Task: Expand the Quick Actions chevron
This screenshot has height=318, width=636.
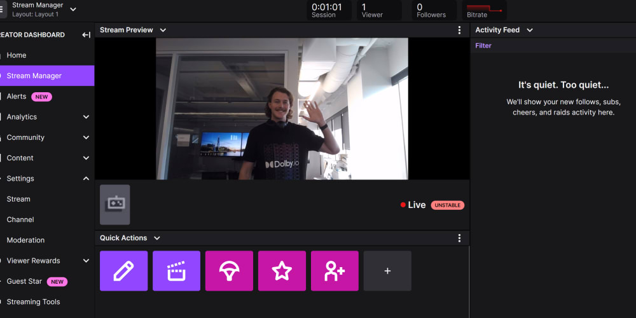Action: point(157,238)
